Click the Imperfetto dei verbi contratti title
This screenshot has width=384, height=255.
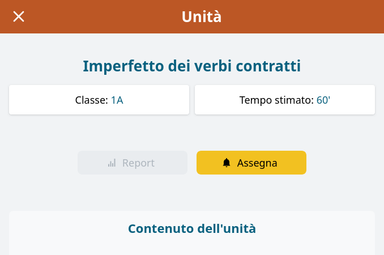[x=192, y=66]
